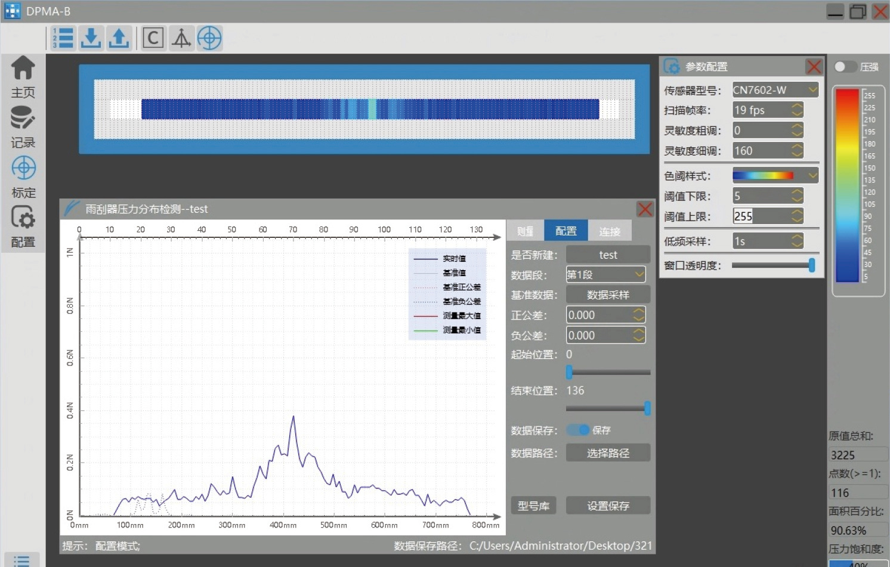Viewport: 890px width, 567px height.
Task: Click the 'C' clear toolbar icon
Action: [x=153, y=38]
